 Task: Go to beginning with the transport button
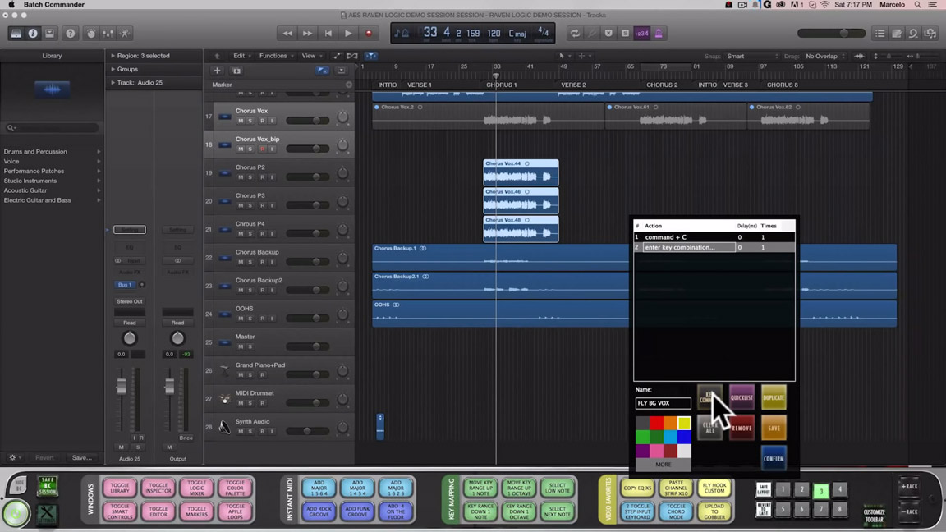[x=328, y=34]
